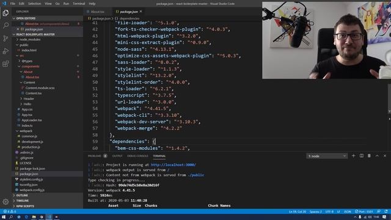The height and width of the screenshot is (220, 391).
Task: Change language mode via JSON status item
Action: 348,211
